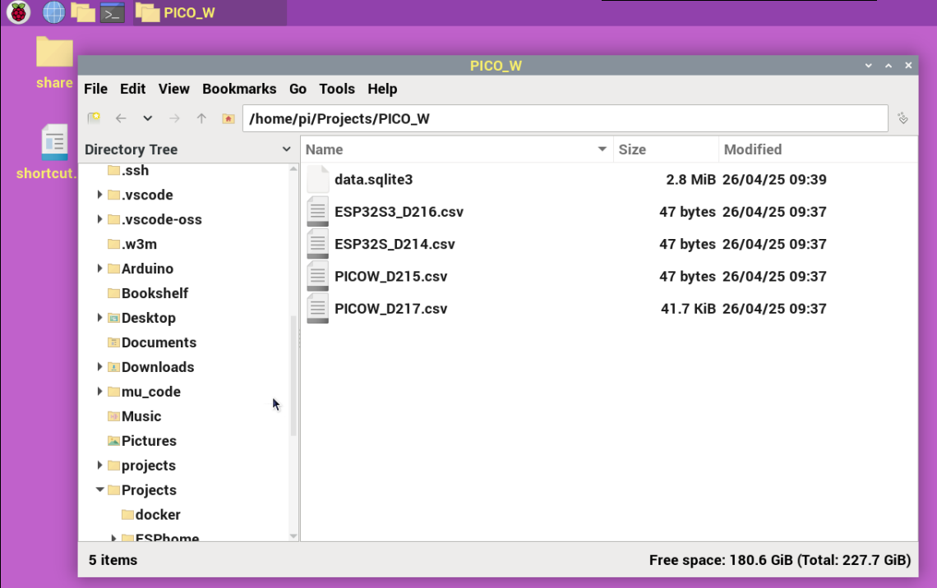Select the .ssh folder in the tree
937x588 pixels.
[128, 171]
